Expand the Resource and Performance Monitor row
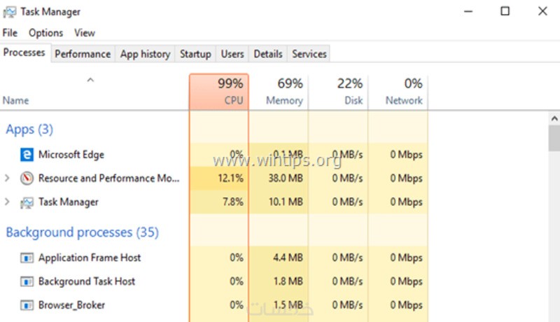This screenshot has width=560, height=322. pyautogui.click(x=7, y=178)
